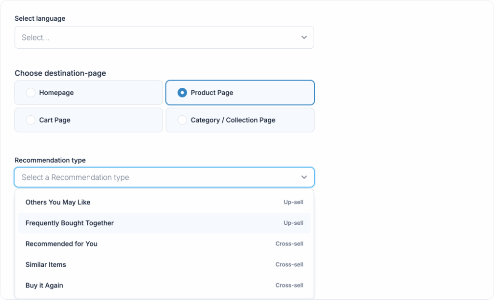Click the Recommendation type placeholder field

(145, 177)
